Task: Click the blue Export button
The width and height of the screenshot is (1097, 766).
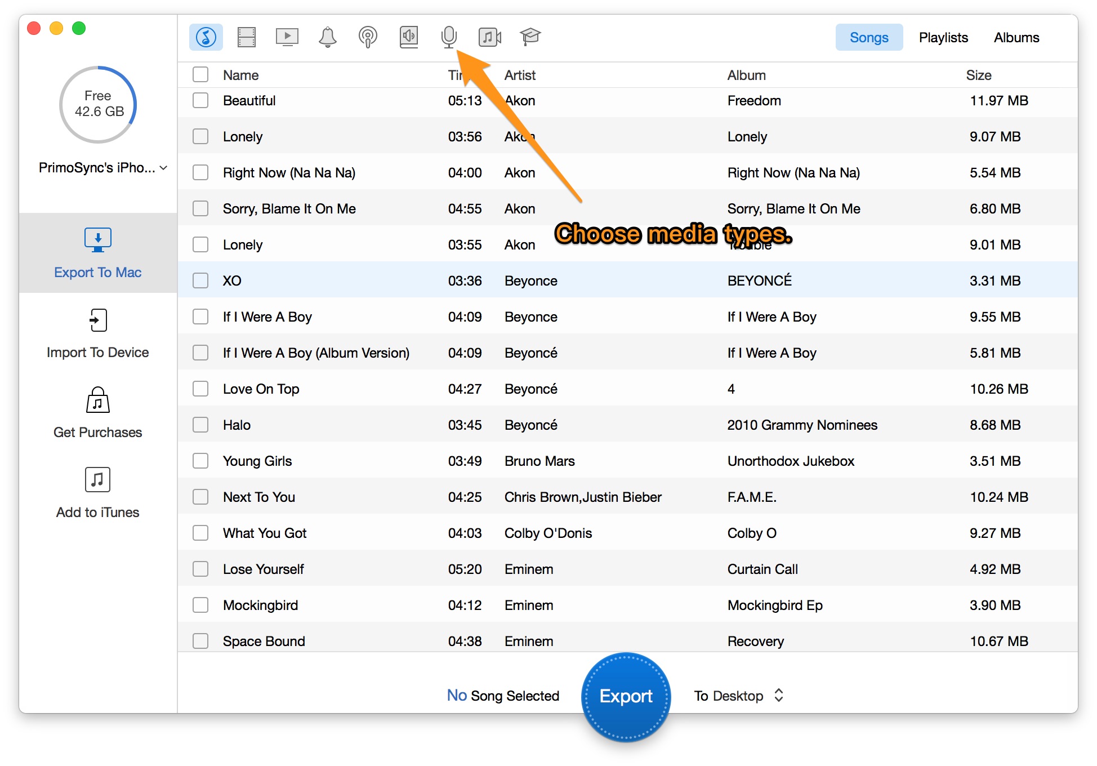Action: point(626,697)
